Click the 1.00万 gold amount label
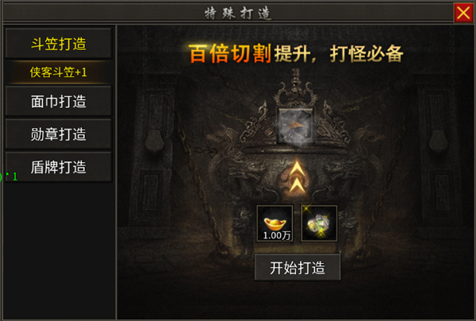Viewport: 476px width, 321px height. click(277, 235)
